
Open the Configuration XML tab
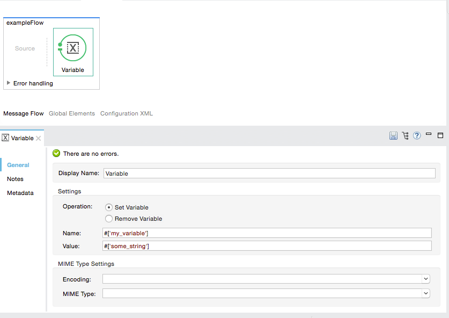click(x=126, y=113)
